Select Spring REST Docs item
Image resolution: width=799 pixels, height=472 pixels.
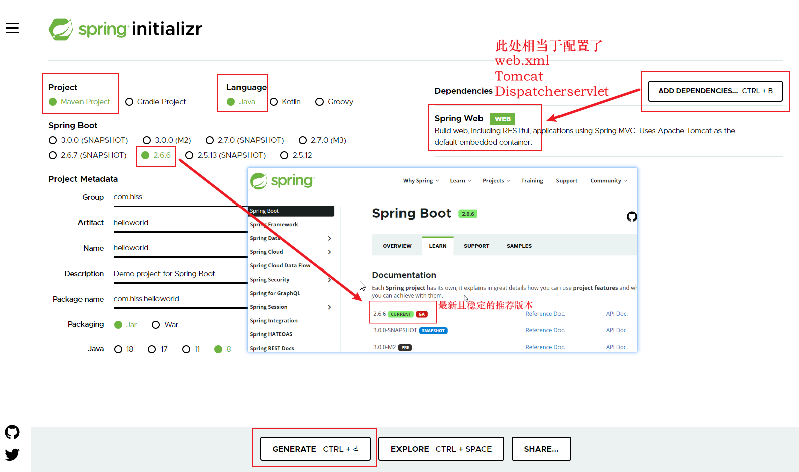click(272, 348)
